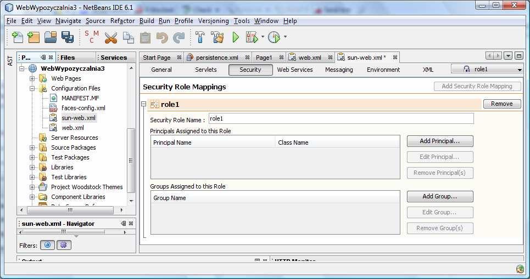Click the Group Name column header
The image size is (530, 279).
pos(275,198)
